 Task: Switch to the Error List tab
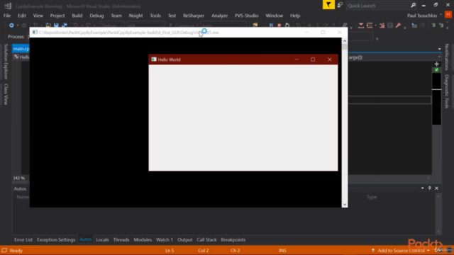pyautogui.click(x=23, y=239)
